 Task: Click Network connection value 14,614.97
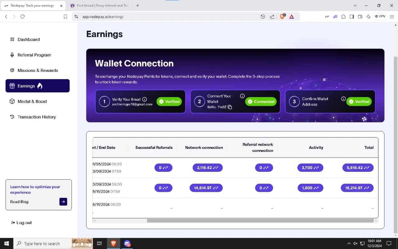(x=206, y=188)
